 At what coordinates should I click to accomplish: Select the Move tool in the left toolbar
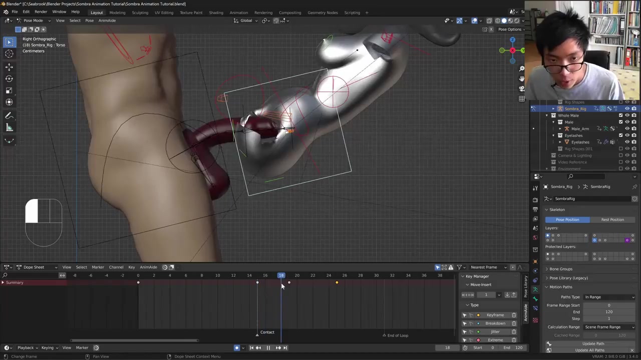tap(9, 67)
